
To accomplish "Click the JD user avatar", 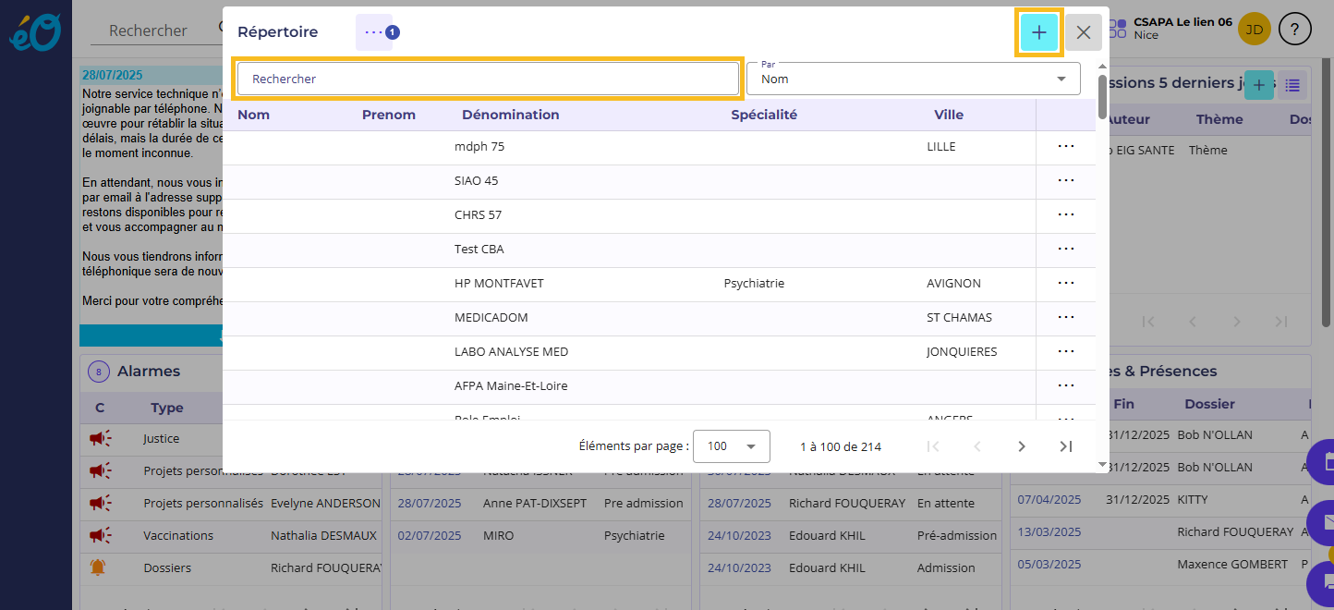I will click(1254, 30).
